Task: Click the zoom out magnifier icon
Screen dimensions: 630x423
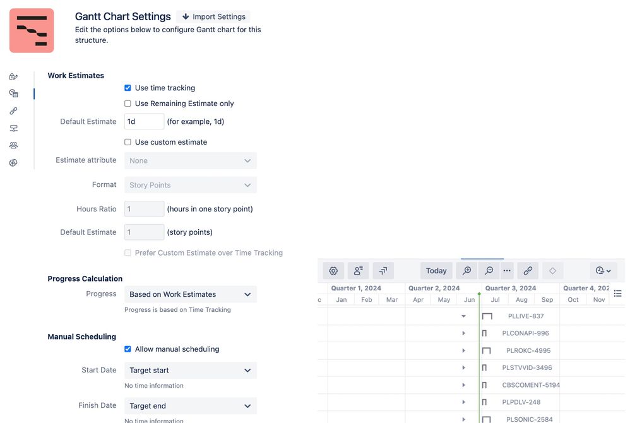Action: 489,270
